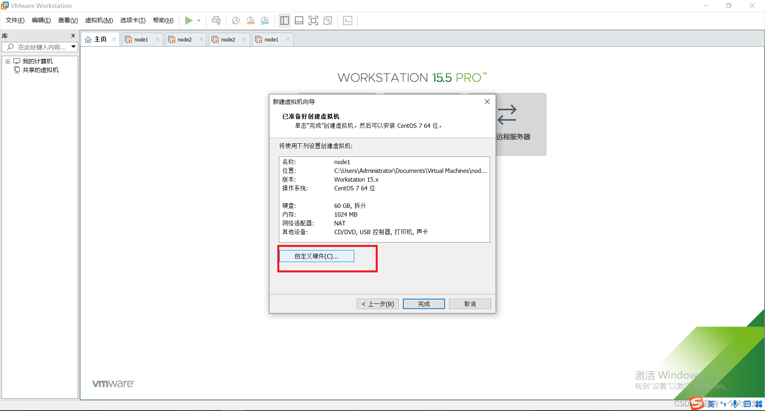This screenshot has width=765, height=411.
Task: Open the power options dropdown arrow
Action: [x=199, y=21]
